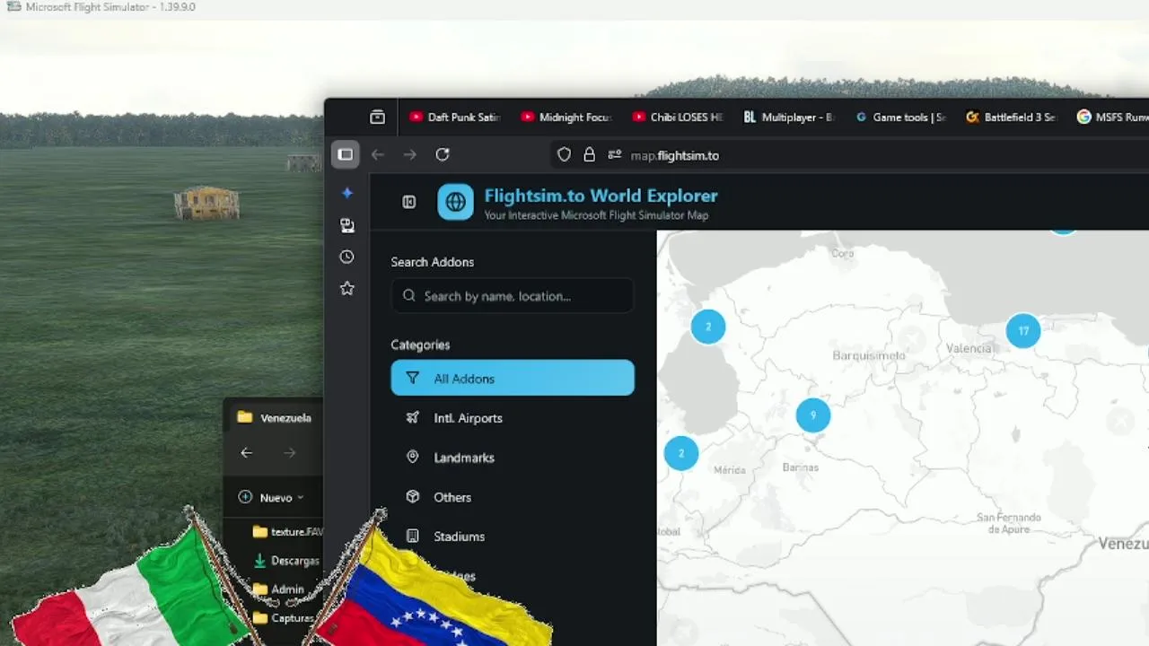Go back in the browser
The height and width of the screenshot is (646, 1149).
[x=378, y=154]
